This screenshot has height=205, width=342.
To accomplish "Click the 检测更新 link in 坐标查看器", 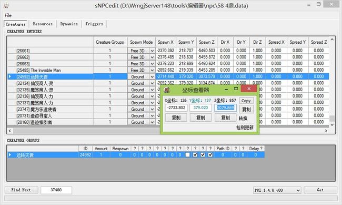I will [245, 128].
